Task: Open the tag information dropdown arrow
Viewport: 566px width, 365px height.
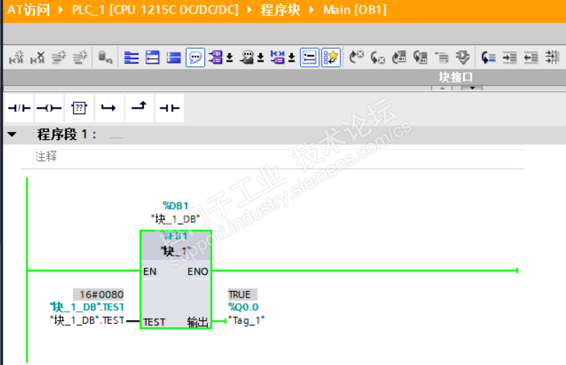Action: (260, 58)
